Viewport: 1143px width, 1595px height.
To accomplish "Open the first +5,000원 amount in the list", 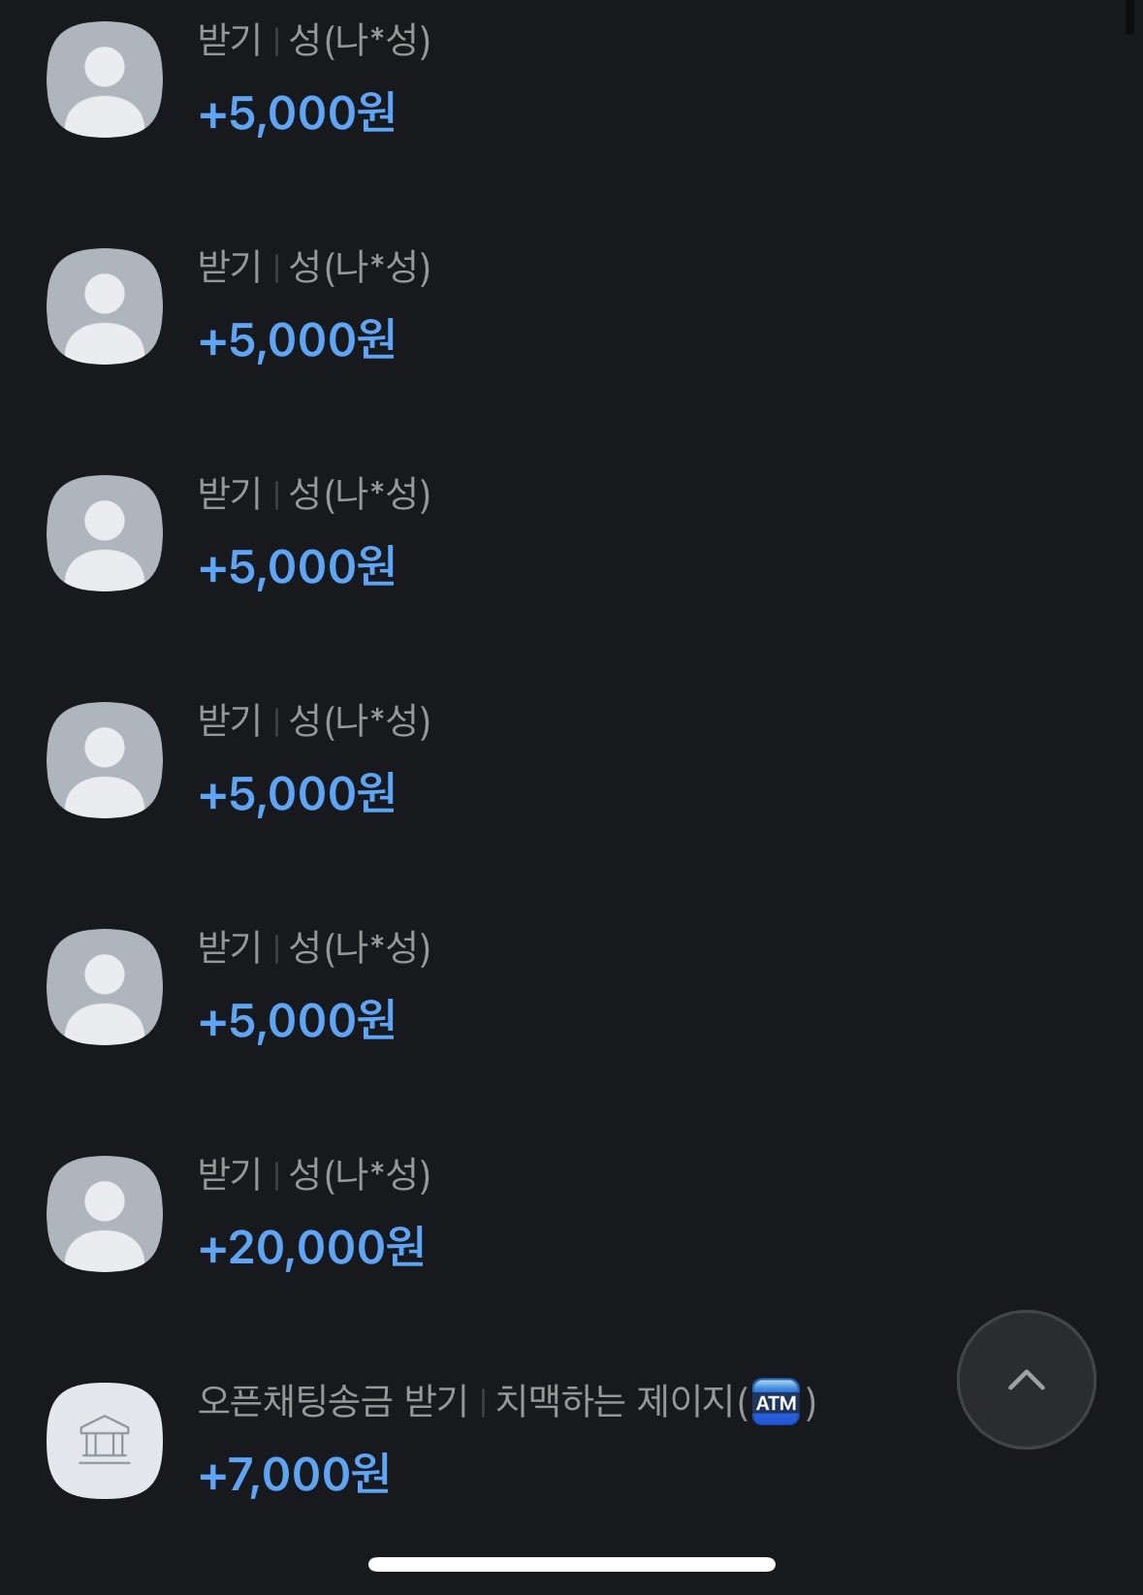I will click(x=297, y=113).
